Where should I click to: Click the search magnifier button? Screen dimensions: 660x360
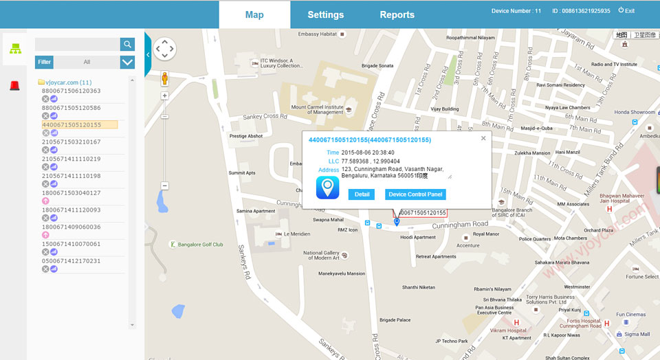point(127,45)
